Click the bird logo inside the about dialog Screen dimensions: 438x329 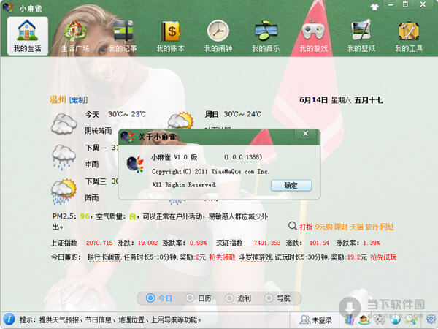[x=135, y=164]
